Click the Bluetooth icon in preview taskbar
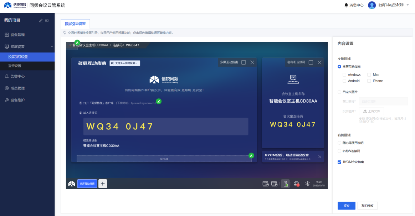This screenshot has height=216, width=415. (307, 184)
